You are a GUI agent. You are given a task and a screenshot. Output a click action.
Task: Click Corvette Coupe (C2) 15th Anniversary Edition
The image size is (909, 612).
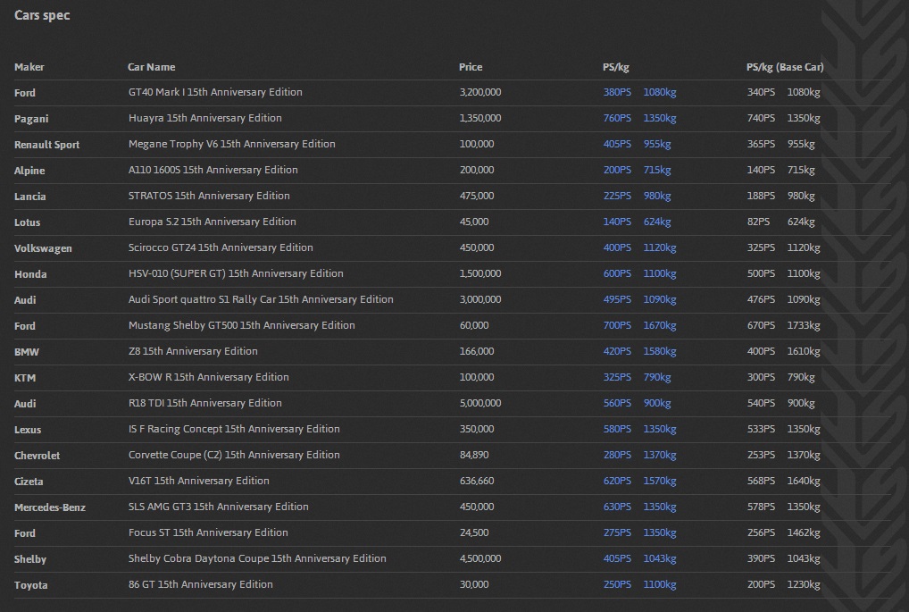click(x=234, y=455)
